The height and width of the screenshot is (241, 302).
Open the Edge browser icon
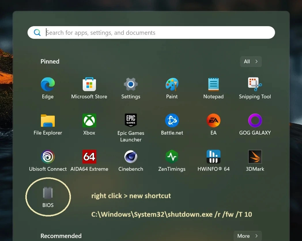pyautogui.click(x=48, y=85)
